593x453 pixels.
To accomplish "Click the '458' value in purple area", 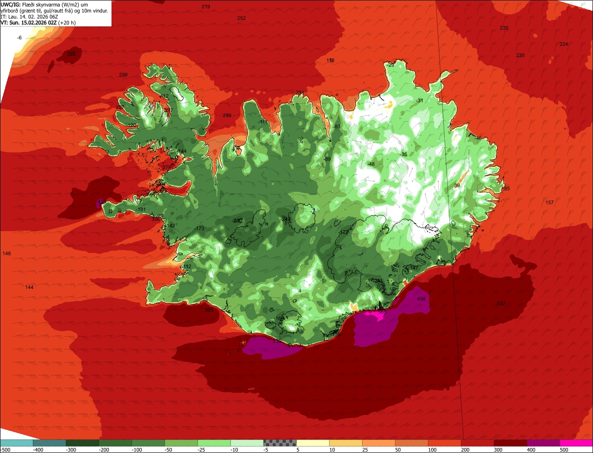I will [421, 299].
